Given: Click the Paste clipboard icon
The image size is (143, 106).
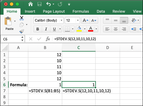Looking at the screenshot, I should pos(8,21).
